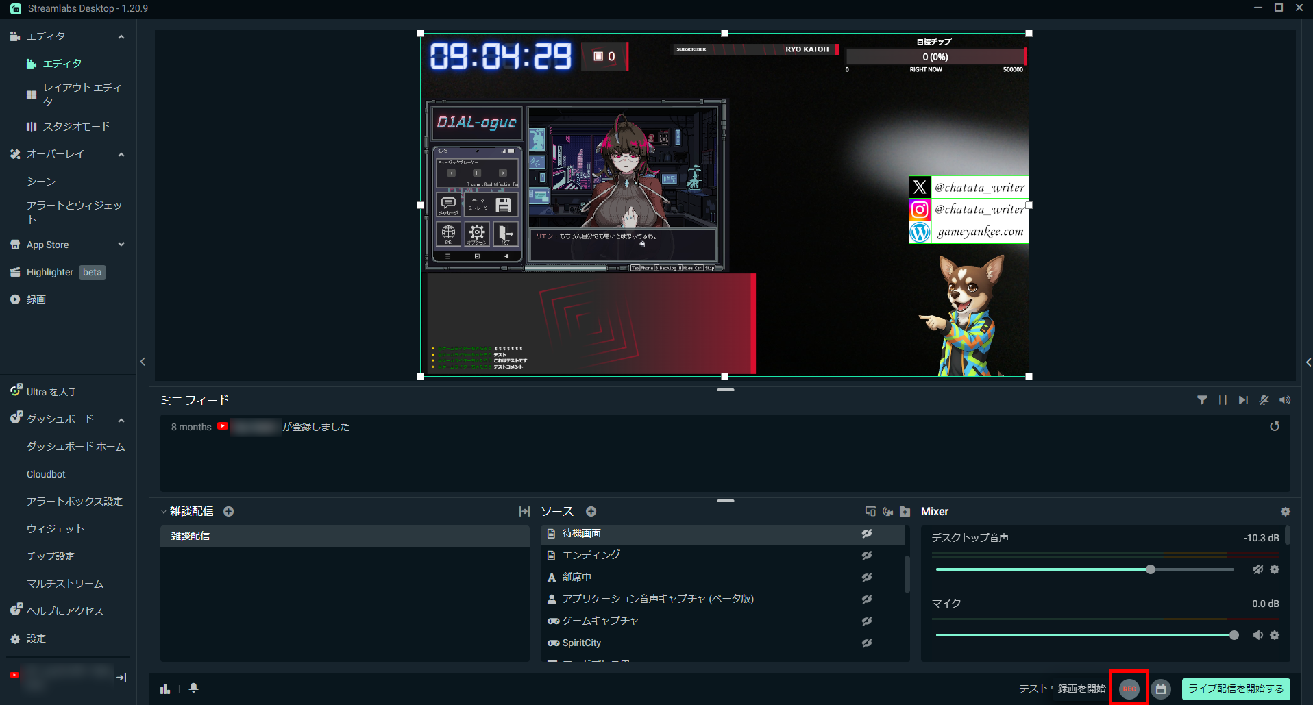
Task: Collapse the オーバーレイ sidebar section
Action: pyautogui.click(x=121, y=154)
